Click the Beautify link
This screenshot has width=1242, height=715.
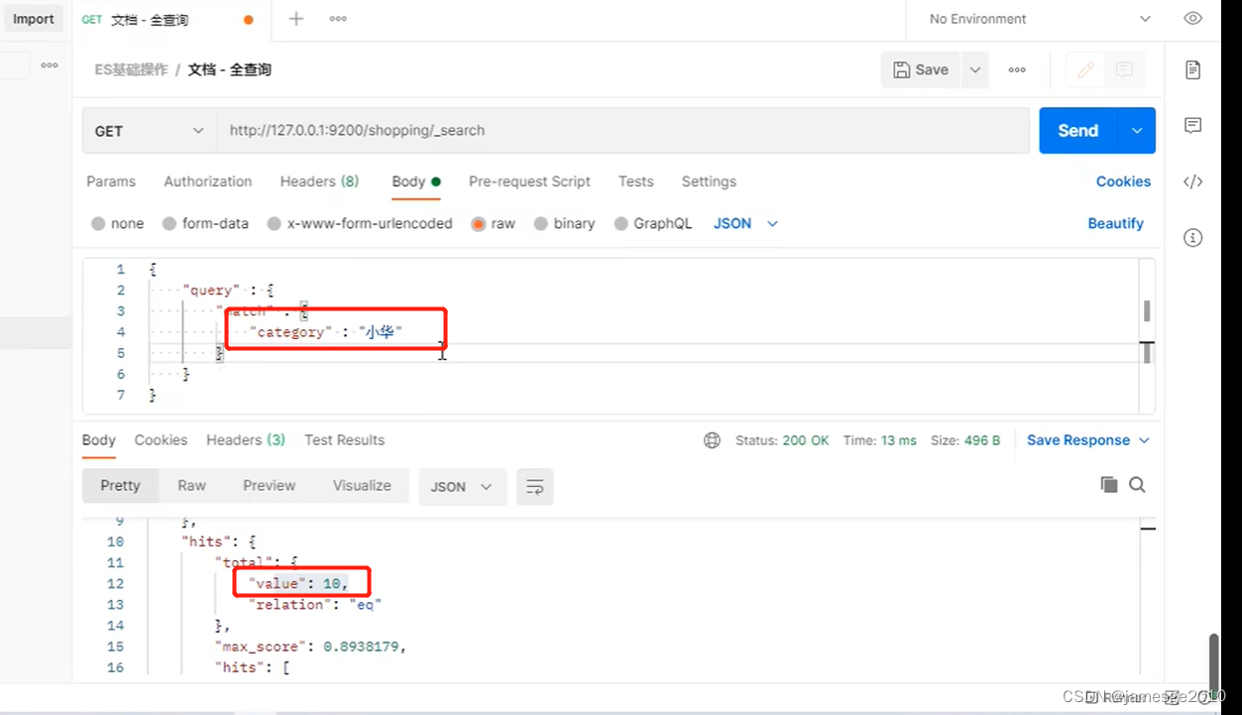pos(1115,224)
